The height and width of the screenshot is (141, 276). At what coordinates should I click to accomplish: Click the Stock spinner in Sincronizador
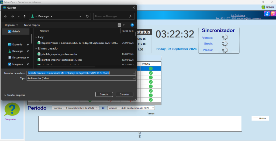(225, 43)
